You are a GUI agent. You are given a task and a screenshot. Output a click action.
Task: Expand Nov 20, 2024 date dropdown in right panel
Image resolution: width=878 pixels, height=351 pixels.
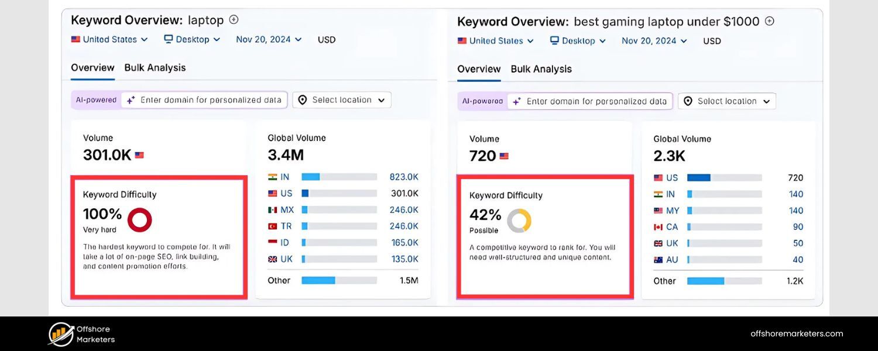(x=654, y=40)
